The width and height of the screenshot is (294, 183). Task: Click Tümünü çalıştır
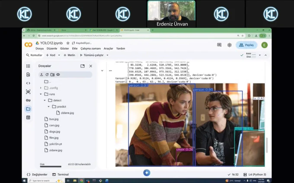tap(92, 55)
